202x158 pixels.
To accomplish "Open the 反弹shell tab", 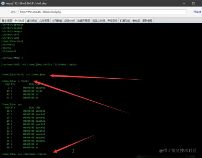I will click(70, 20).
